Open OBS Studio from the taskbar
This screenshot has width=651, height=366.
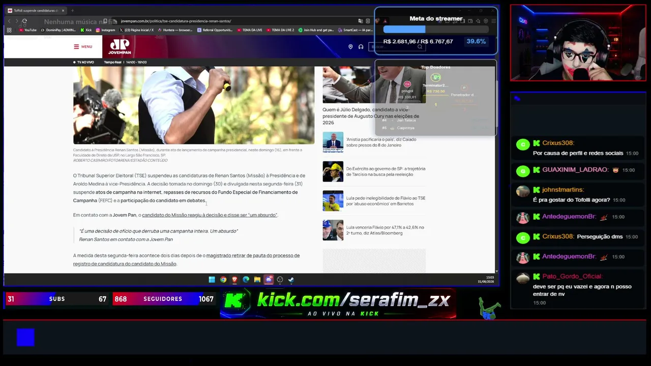[x=280, y=280]
